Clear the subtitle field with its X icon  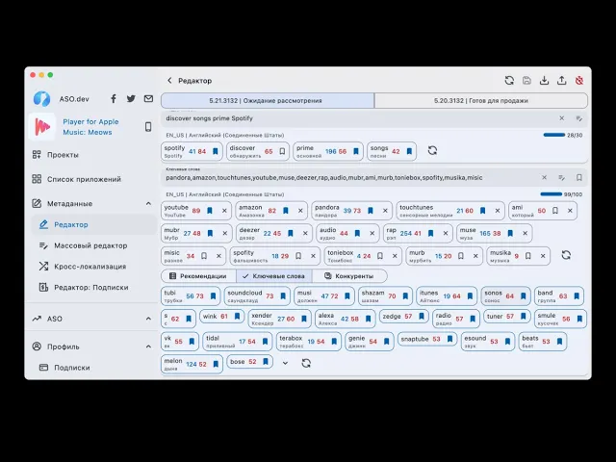562,118
